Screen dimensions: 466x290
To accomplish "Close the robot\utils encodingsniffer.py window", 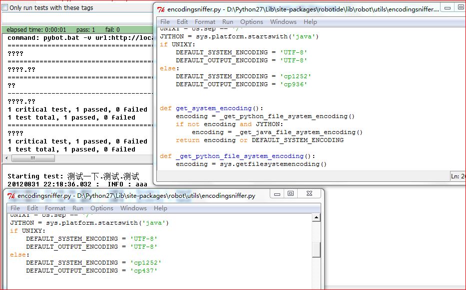I will pos(310,194).
